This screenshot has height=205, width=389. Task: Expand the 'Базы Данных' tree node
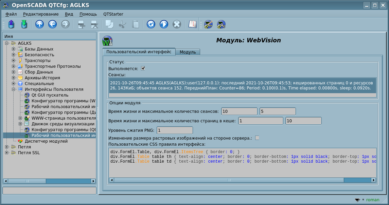14,49
